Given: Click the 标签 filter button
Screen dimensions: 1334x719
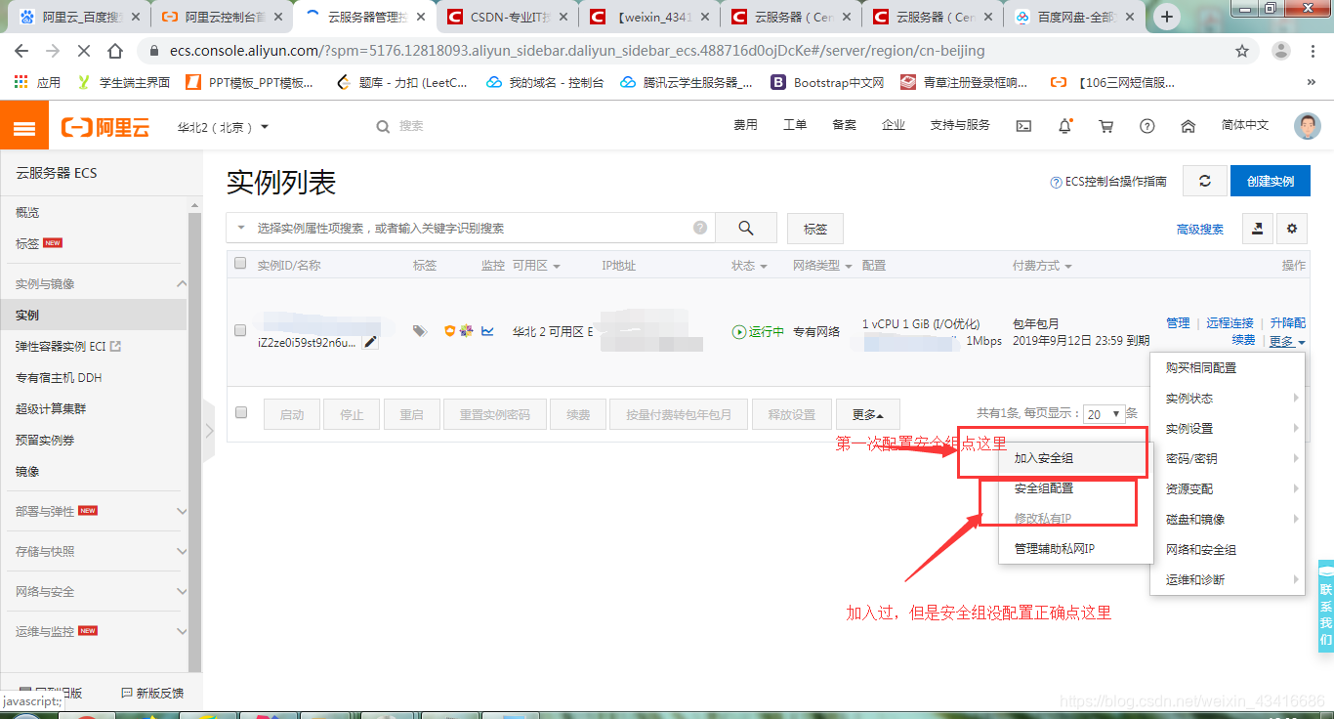Looking at the screenshot, I should coord(815,229).
